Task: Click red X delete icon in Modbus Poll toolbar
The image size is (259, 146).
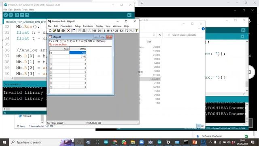Action: click(x=68, y=30)
